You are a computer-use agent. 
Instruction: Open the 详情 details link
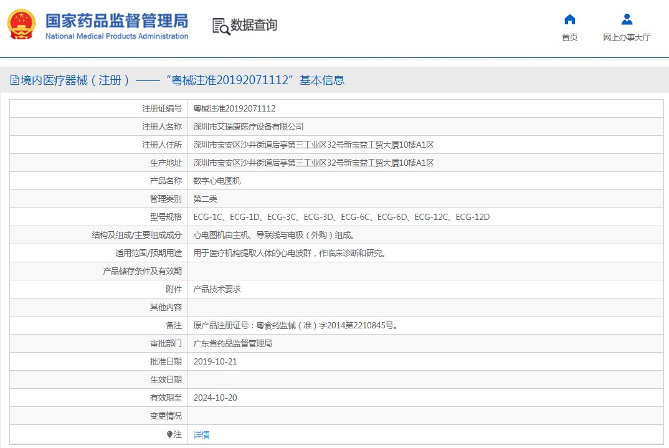201,435
